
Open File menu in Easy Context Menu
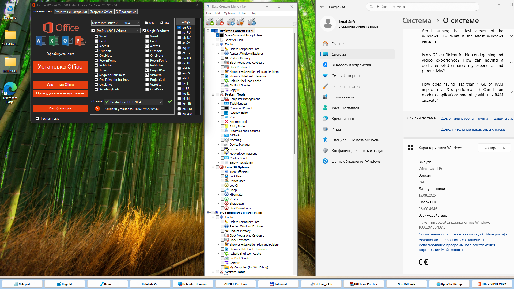tap(209, 13)
